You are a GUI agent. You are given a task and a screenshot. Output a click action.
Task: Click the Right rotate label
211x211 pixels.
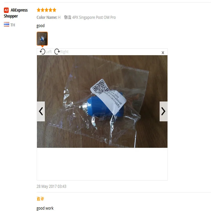click(64, 52)
